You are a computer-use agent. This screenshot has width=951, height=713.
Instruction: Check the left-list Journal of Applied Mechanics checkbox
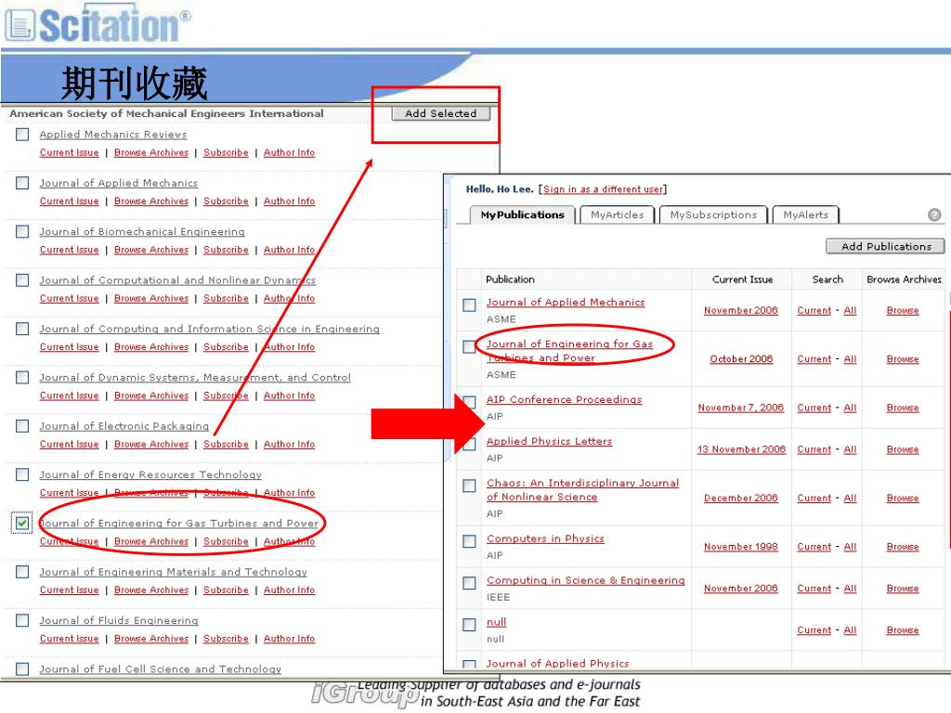[x=22, y=183]
